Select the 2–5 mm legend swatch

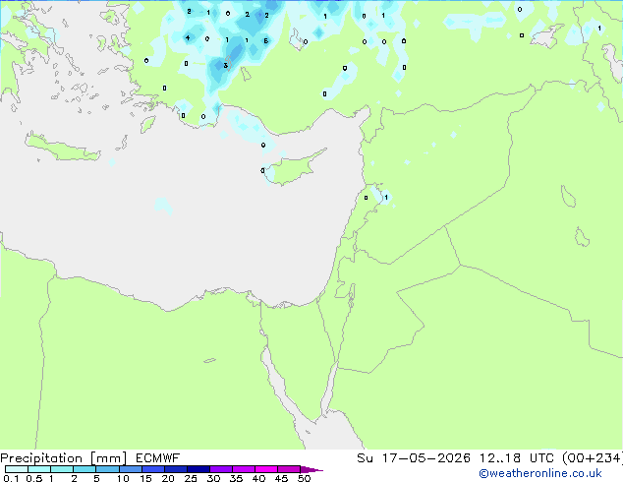(x=85, y=469)
